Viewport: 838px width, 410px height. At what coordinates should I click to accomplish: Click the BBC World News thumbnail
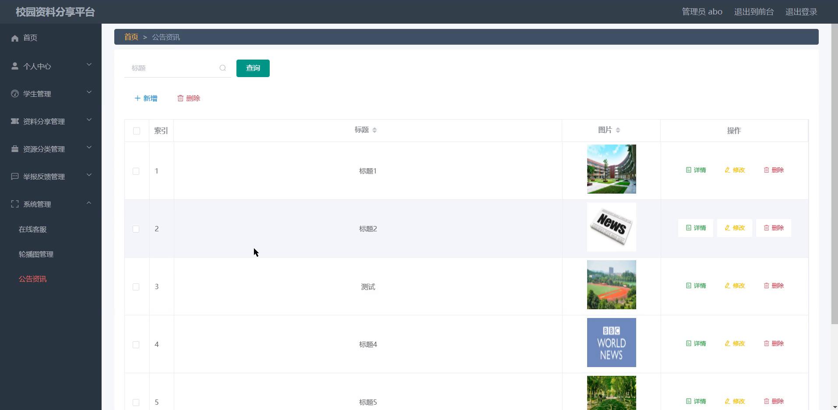click(x=611, y=343)
